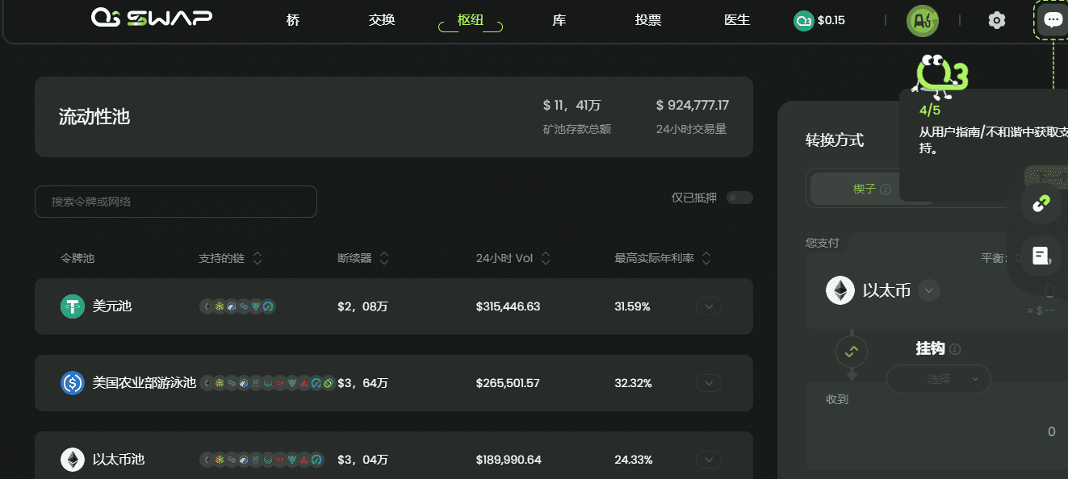
Task: Open the settings gear icon
Action: [997, 20]
